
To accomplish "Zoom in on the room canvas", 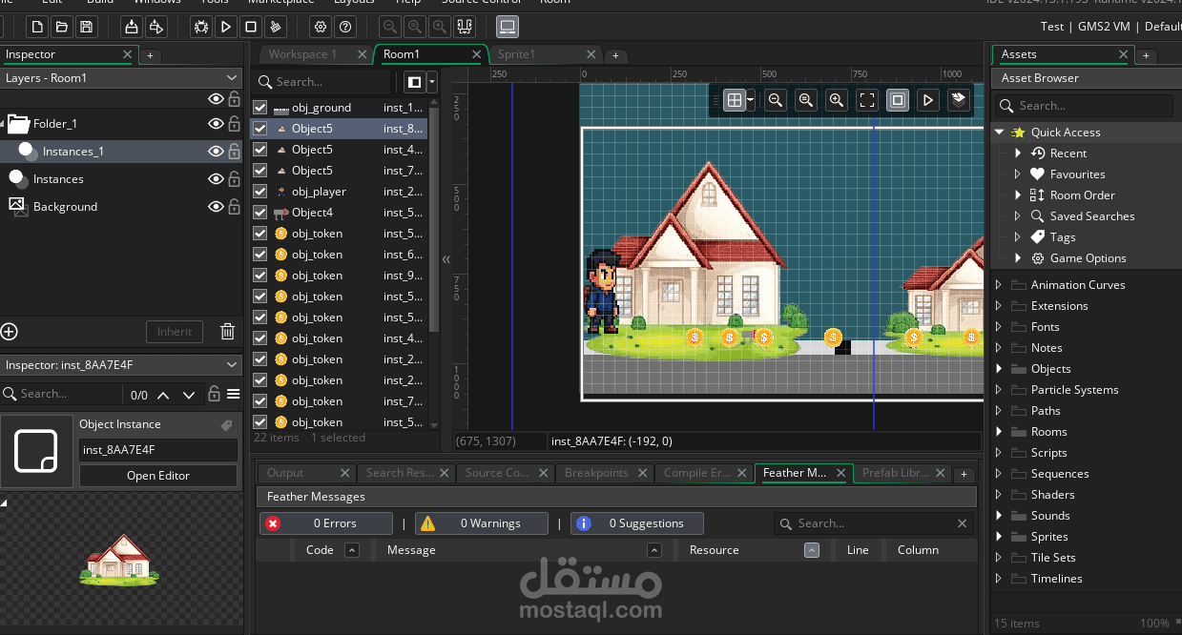I will point(837,99).
